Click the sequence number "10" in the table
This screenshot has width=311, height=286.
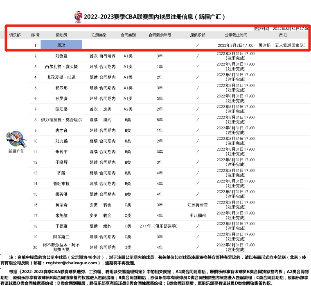coord(35,141)
